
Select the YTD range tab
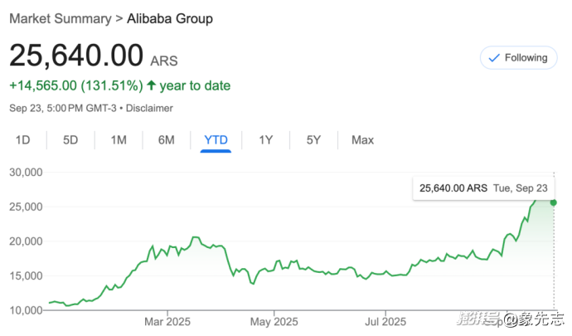(216, 140)
